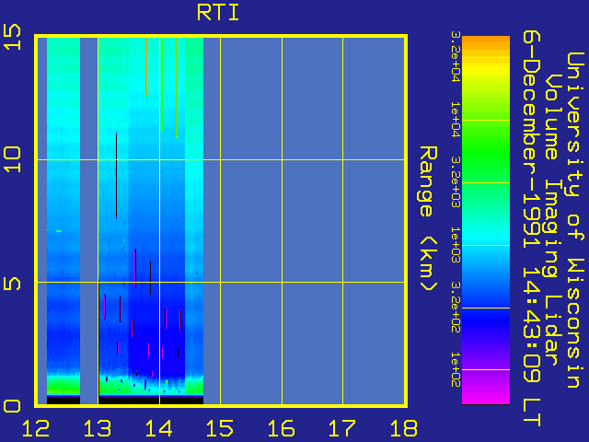Viewport: 589px width, 442px height.
Task: Click the x-axis label 13
Action: 98,428
